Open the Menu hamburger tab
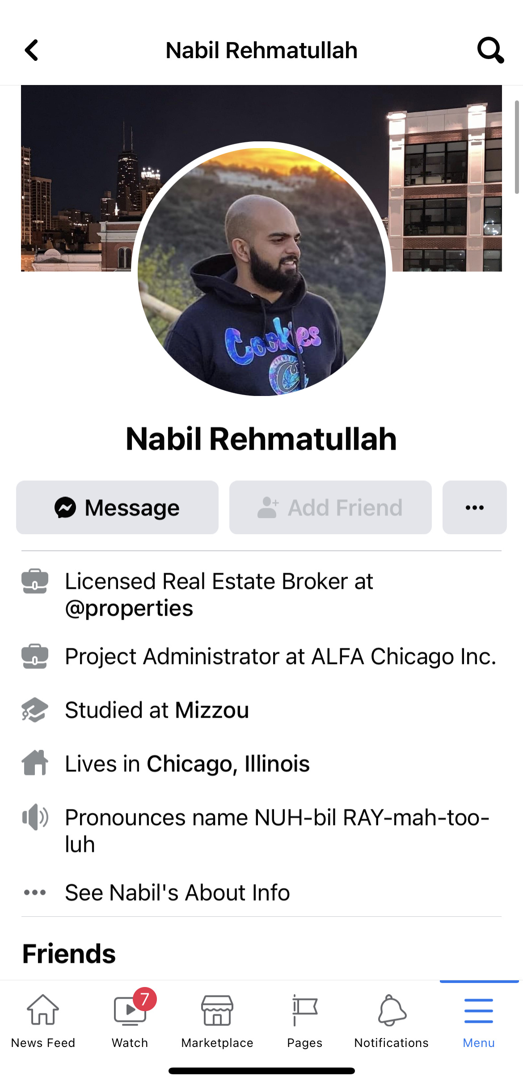The image size is (523, 1085). 479,1021
